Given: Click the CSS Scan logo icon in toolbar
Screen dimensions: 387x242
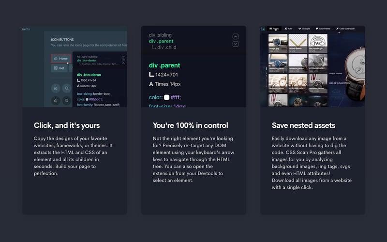Looking at the screenshot, I should point(263,29).
